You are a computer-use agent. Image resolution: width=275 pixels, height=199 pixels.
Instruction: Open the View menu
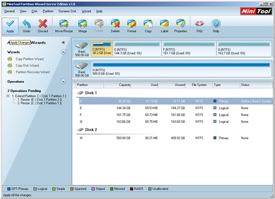23,11
